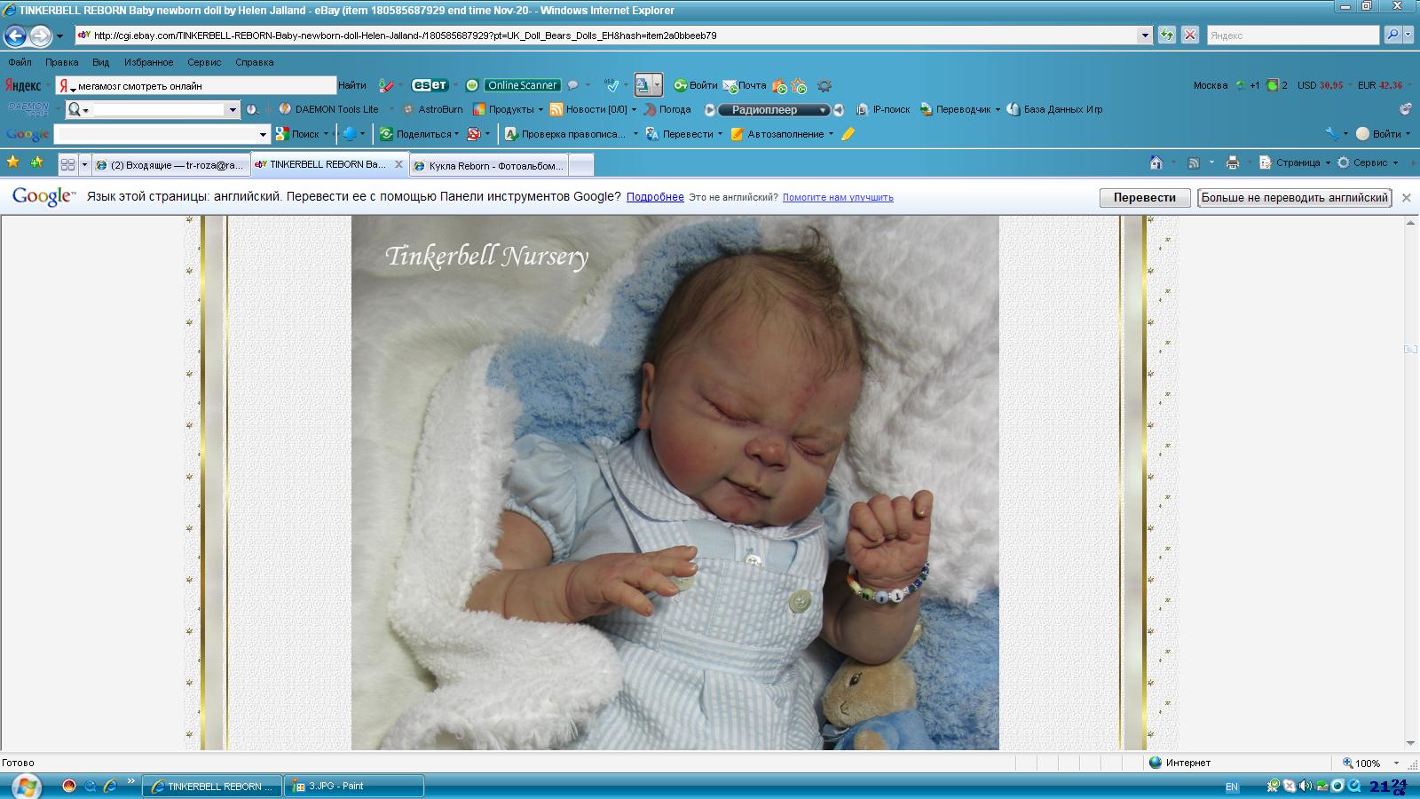Click the page URL address field
This screenshot has width=1420, height=799.
click(x=612, y=36)
